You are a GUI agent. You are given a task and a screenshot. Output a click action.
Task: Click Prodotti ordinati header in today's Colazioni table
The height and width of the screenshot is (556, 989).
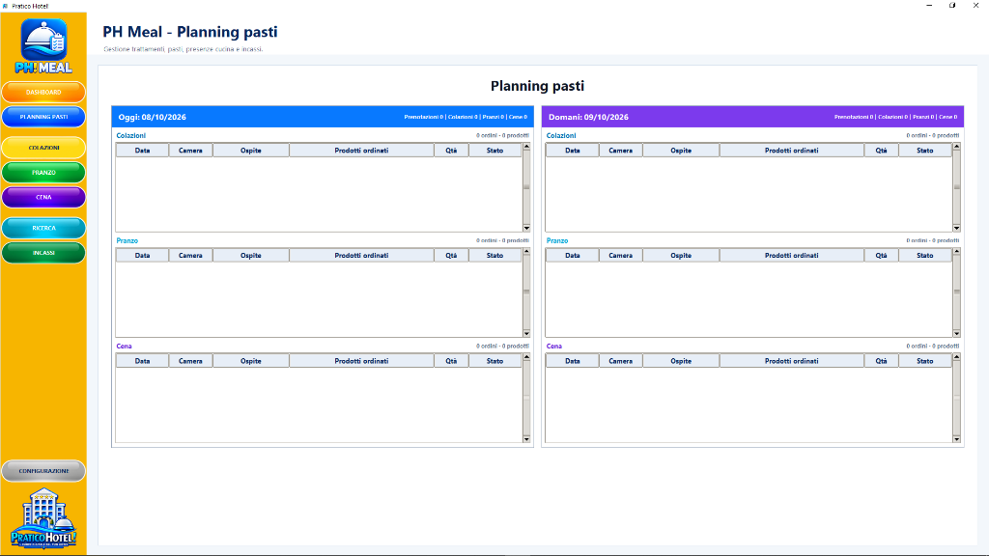(x=361, y=150)
